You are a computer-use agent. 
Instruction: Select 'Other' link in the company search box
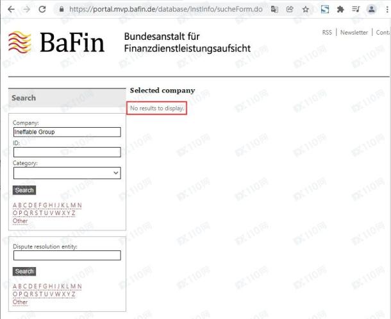(20, 221)
